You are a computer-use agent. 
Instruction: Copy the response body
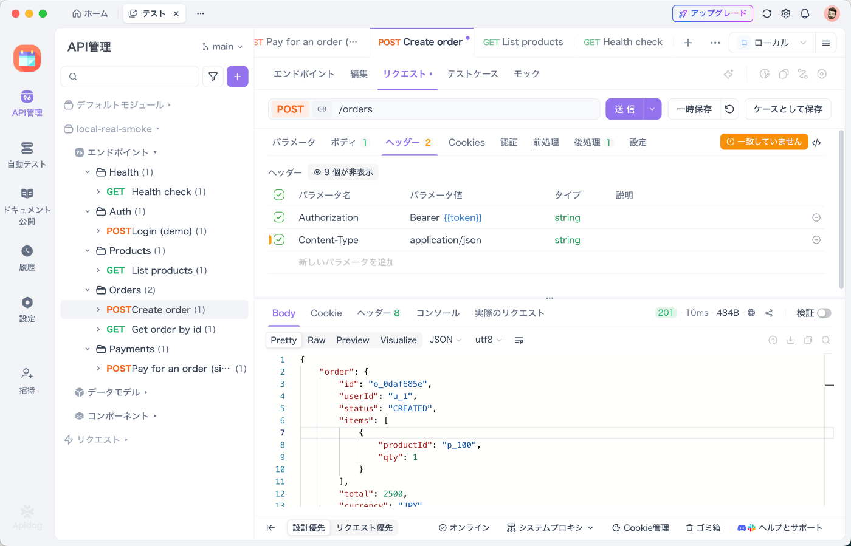pyautogui.click(x=808, y=340)
